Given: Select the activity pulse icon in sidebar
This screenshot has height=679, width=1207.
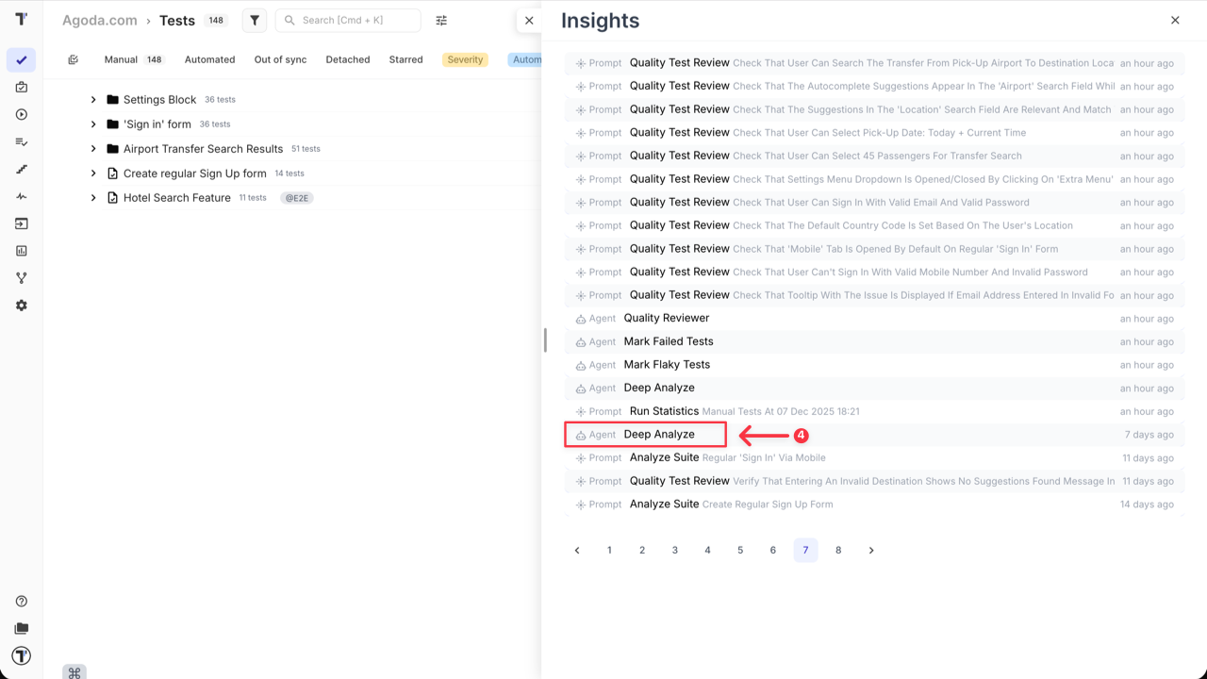Looking at the screenshot, I should tap(21, 196).
